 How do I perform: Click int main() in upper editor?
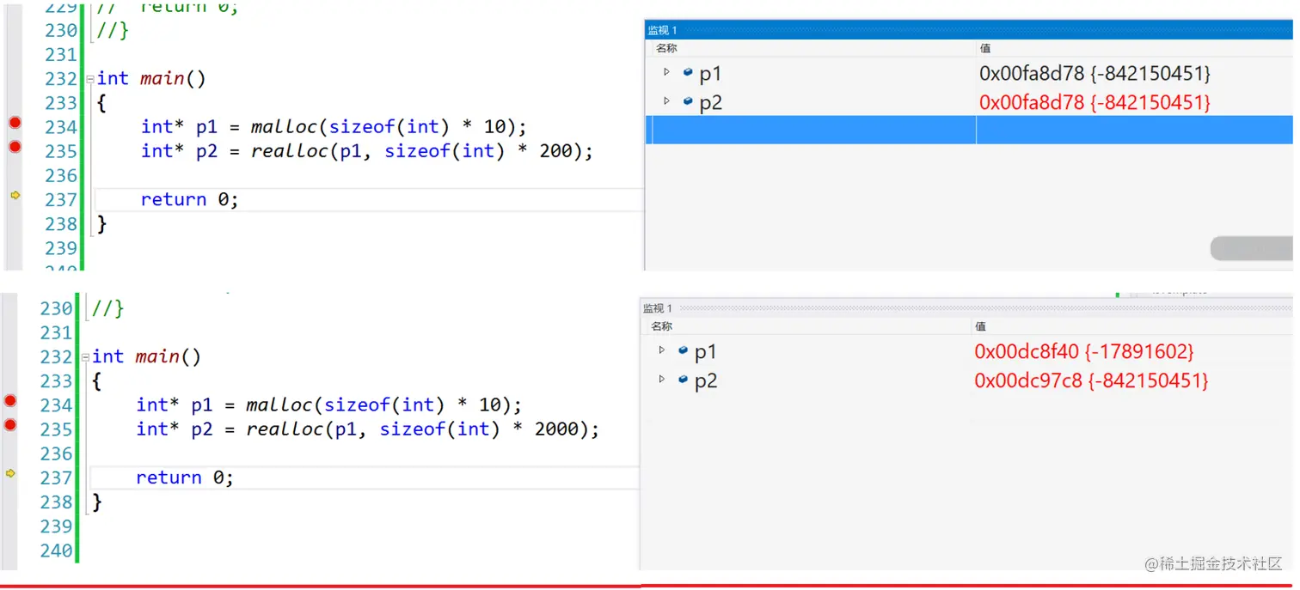[x=151, y=78]
